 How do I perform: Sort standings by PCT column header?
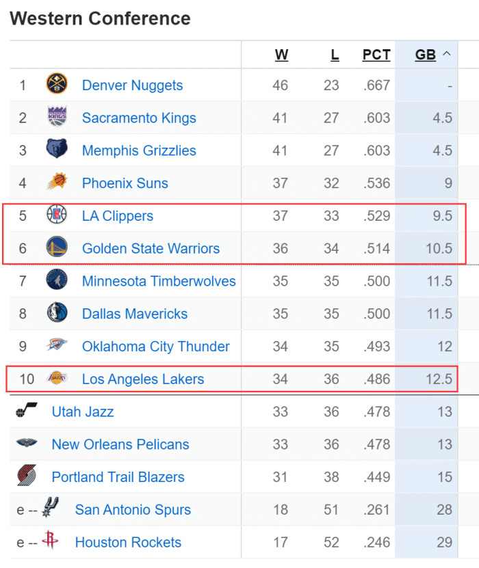click(376, 55)
